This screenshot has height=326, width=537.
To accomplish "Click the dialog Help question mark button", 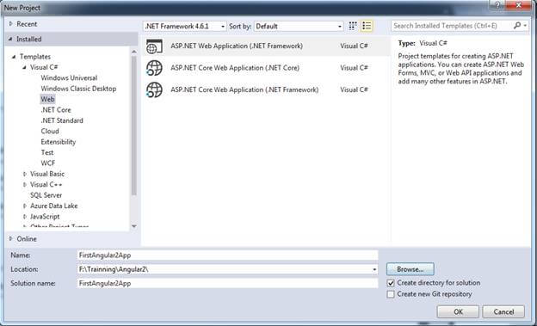I will pyautogui.click(x=498, y=5).
